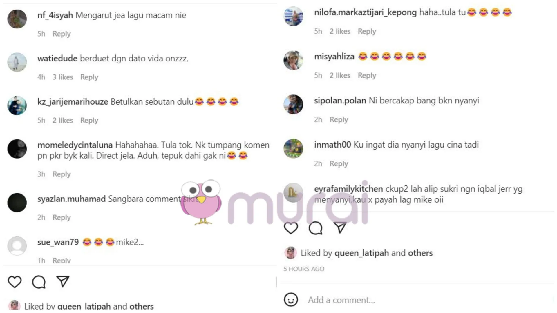Tap the left-panel heart icon
The width and height of the screenshot is (557, 313).
pos(15,282)
